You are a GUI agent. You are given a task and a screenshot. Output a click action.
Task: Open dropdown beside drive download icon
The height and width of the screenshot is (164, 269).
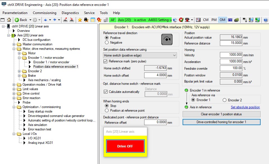[x=192, y=20]
